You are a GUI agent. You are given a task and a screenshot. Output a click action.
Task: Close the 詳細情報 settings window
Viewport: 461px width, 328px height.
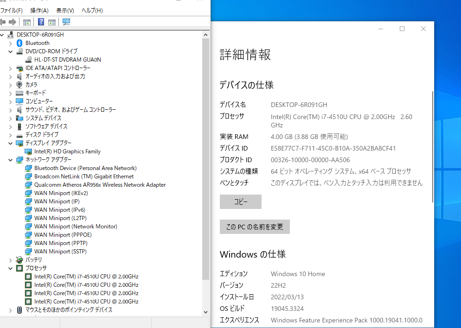click(x=423, y=29)
